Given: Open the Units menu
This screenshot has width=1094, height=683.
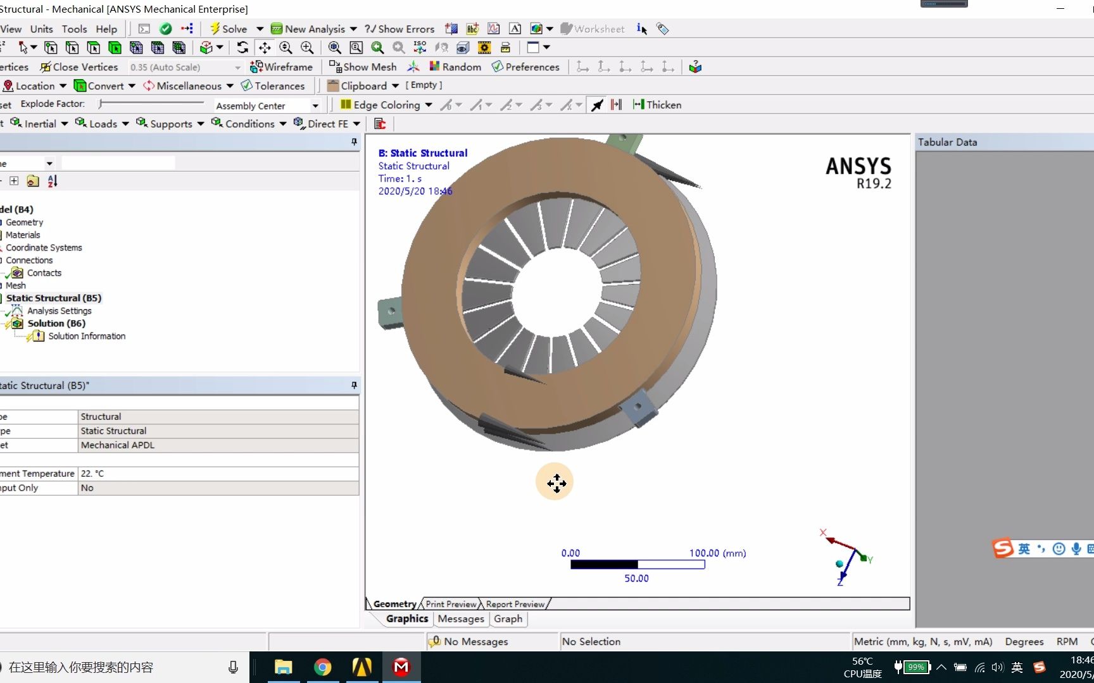Looking at the screenshot, I should coord(42,29).
